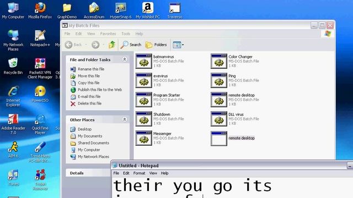This screenshot has width=353, height=198.
Task: Click Publish this file to the Web
Action: [100, 90]
